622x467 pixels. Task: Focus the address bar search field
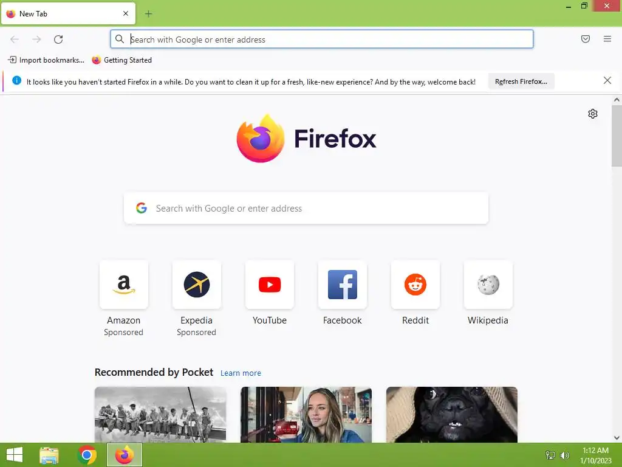pyautogui.click(x=322, y=40)
